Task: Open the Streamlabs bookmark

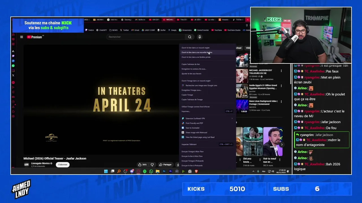Action: pos(185,30)
